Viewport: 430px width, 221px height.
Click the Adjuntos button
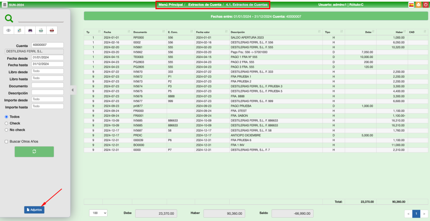(x=34, y=209)
